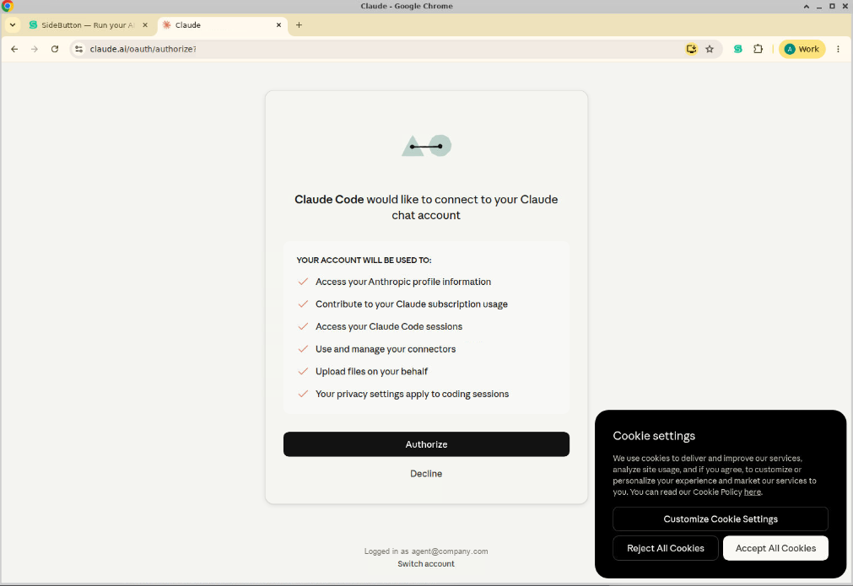Click 'Logged in as agent@company.com' text
This screenshot has width=853, height=586.
point(426,551)
